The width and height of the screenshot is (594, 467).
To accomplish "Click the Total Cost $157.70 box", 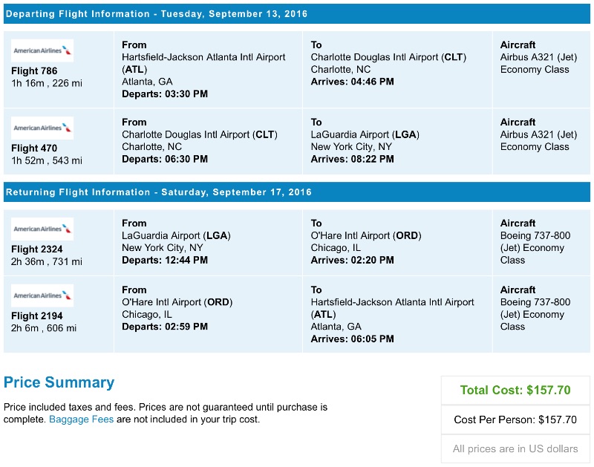I will [515, 391].
